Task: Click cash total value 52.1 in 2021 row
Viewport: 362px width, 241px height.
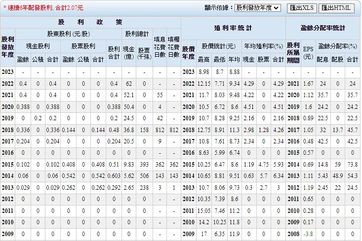Action: [x=129, y=95]
